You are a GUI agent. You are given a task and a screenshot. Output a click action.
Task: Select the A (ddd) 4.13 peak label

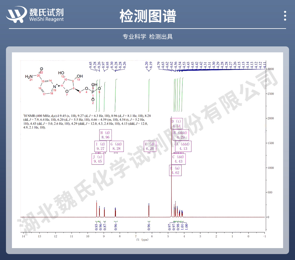pos(183,146)
